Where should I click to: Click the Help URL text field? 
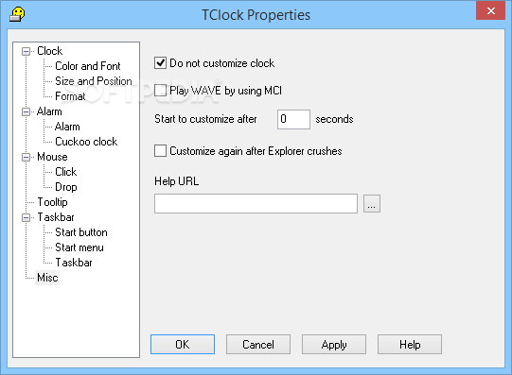tap(256, 204)
